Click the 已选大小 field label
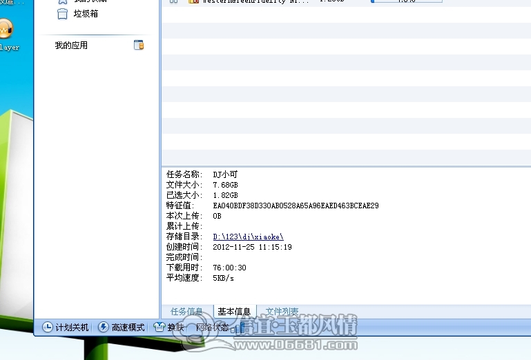 (184, 195)
